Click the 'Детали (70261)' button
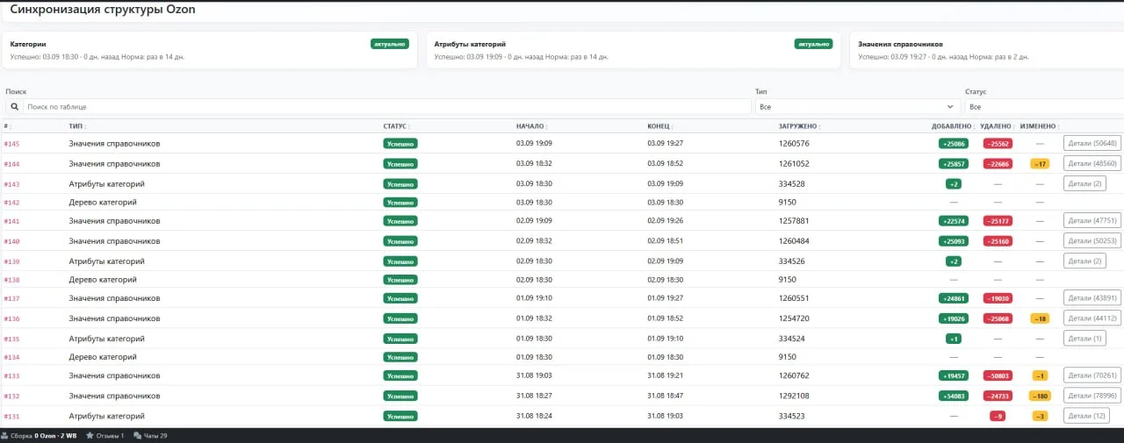The width and height of the screenshot is (1124, 443). pos(1092,375)
